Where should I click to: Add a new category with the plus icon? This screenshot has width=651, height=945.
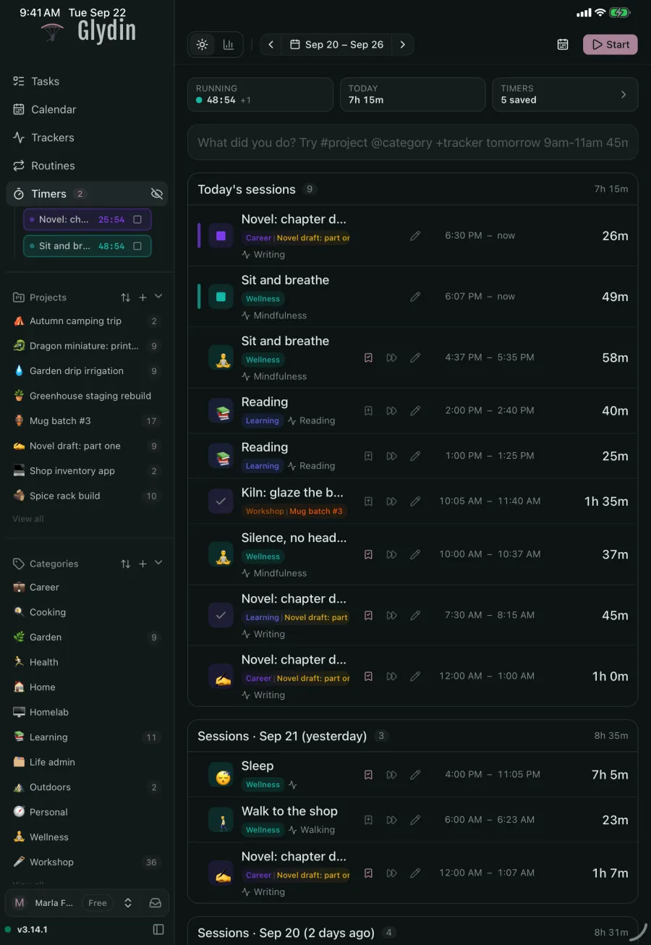click(x=142, y=564)
